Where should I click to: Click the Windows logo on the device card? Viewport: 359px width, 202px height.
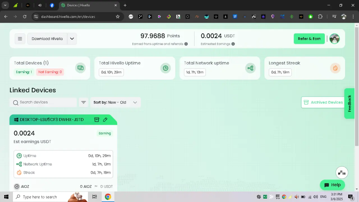click(16, 120)
